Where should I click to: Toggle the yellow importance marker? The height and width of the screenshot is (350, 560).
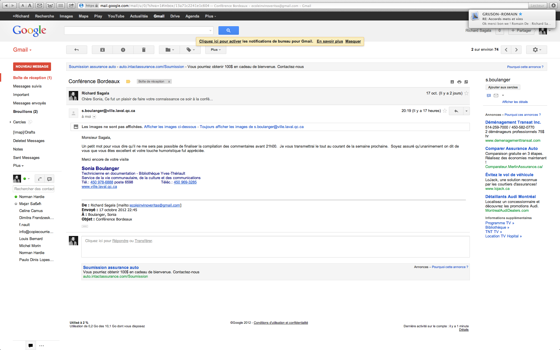(128, 82)
